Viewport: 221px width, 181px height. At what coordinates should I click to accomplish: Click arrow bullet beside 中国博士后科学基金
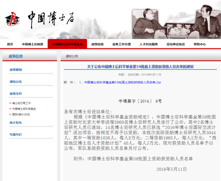coord(10,109)
